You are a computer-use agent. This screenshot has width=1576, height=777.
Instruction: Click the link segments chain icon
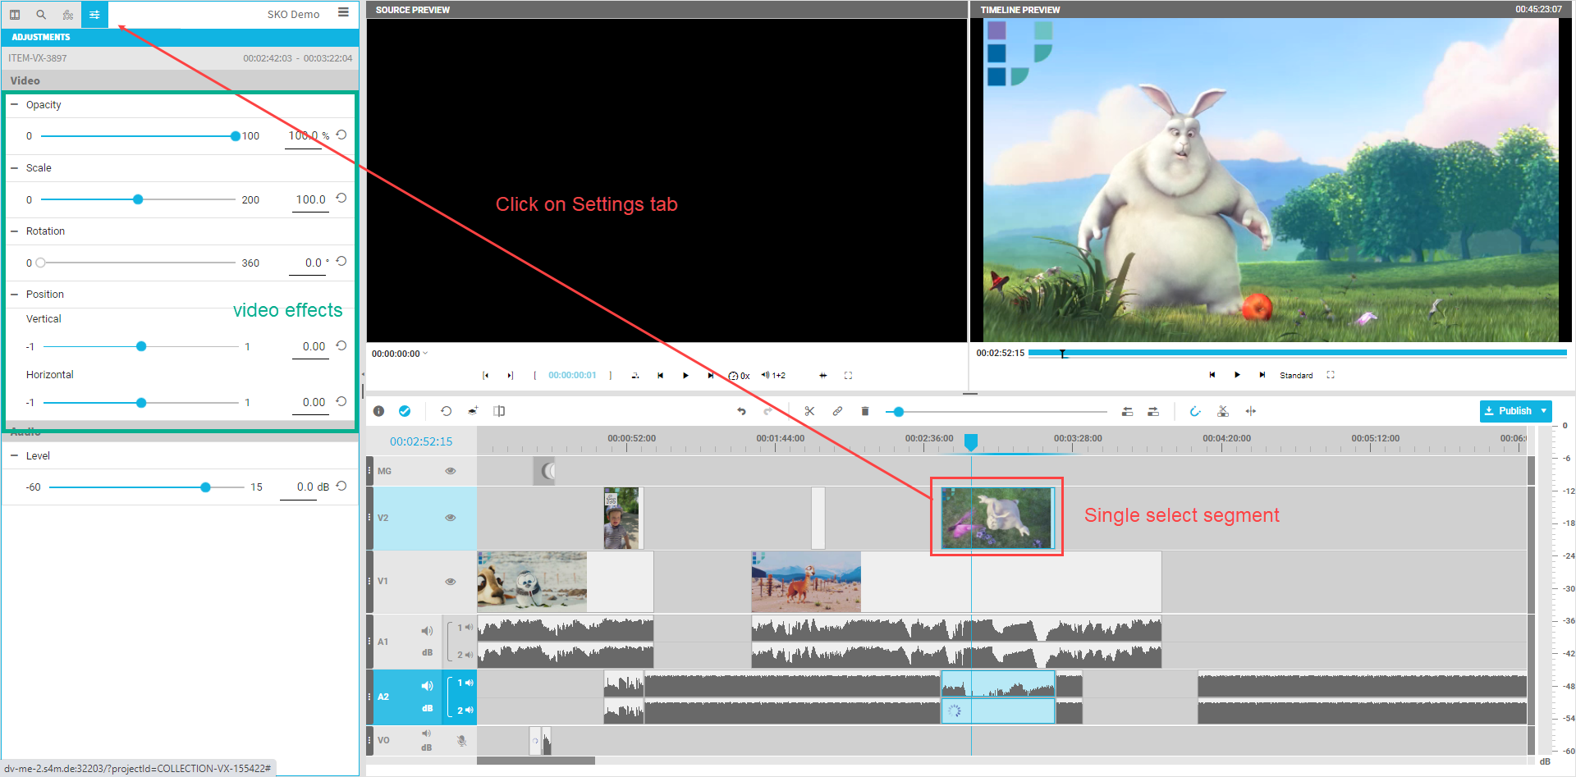[x=837, y=411]
